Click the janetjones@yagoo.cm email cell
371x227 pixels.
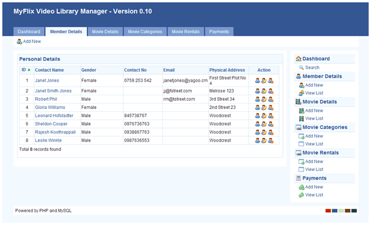[185, 81]
